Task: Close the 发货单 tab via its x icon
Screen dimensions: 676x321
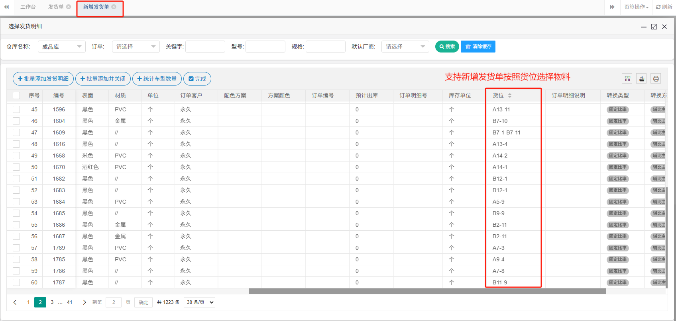Action: point(69,7)
